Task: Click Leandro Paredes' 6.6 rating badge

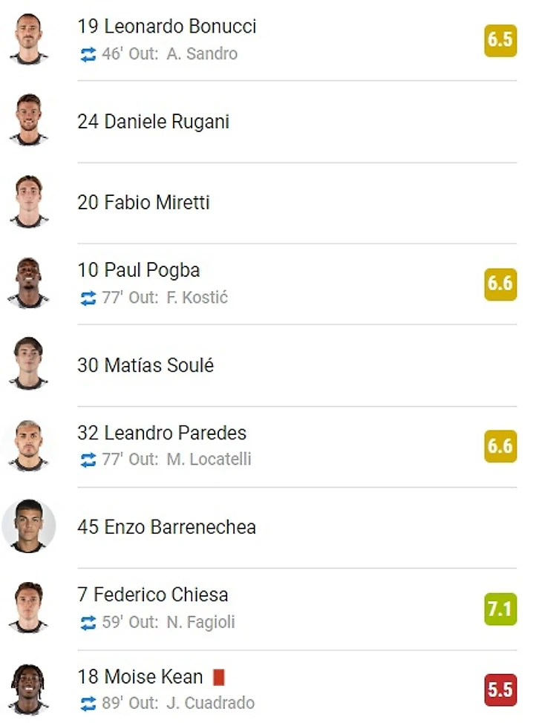Action: [x=500, y=447]
